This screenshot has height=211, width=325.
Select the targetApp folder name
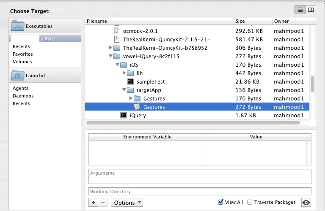(x=149, y=90)
